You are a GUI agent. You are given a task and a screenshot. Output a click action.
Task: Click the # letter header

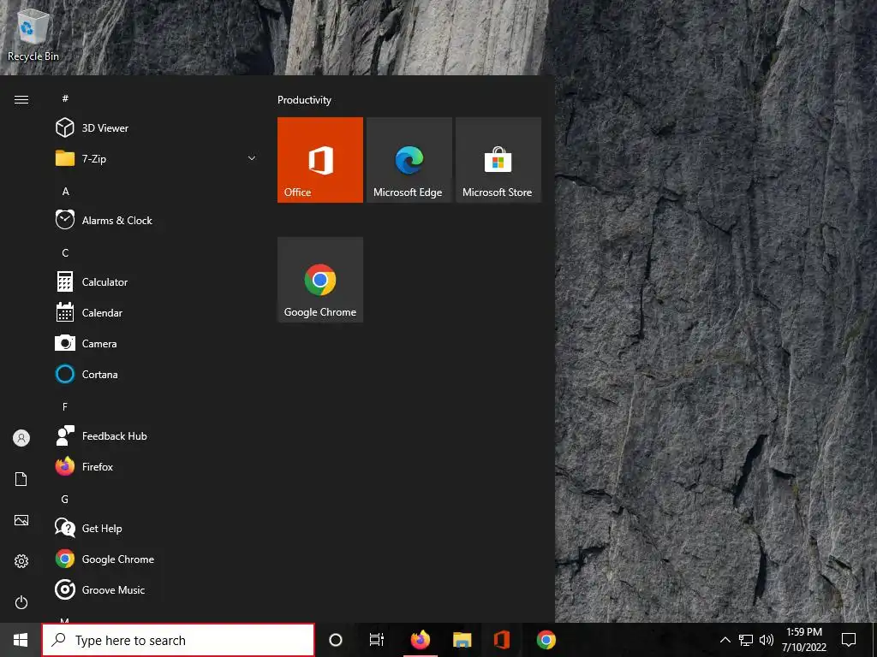point(65,98)
